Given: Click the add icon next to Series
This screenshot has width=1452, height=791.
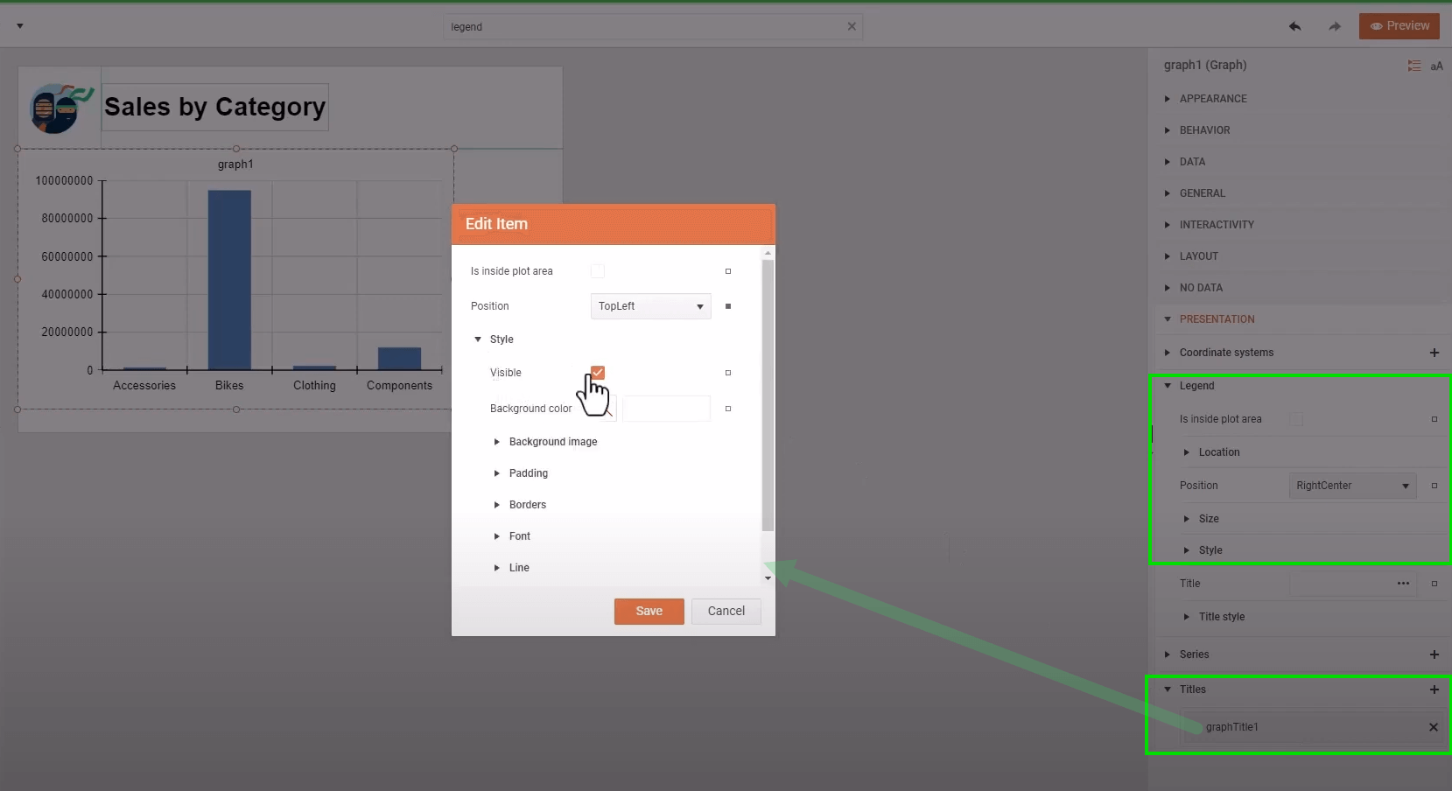Looking at the screenshot, I should [x=1434, y=654].
